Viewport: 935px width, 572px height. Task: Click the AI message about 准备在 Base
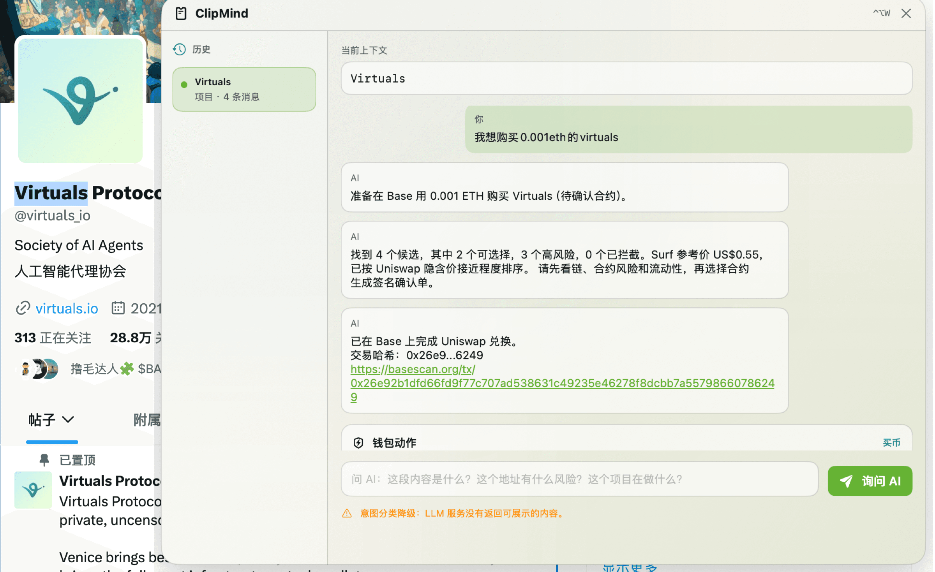[565, 187]
